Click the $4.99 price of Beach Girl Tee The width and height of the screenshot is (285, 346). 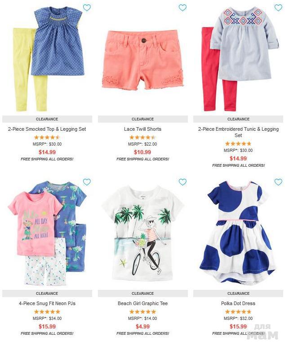[142, 326]
